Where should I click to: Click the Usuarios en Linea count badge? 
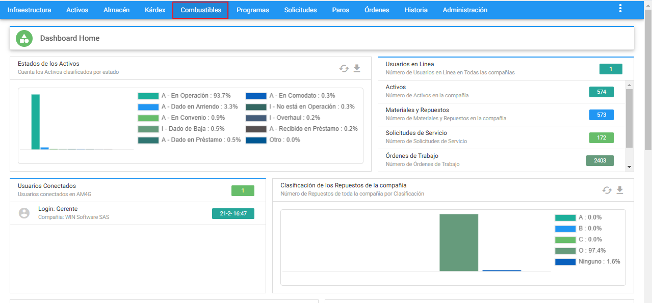click(x=611, y=69)
